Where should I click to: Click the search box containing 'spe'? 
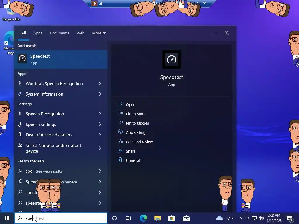61,218
